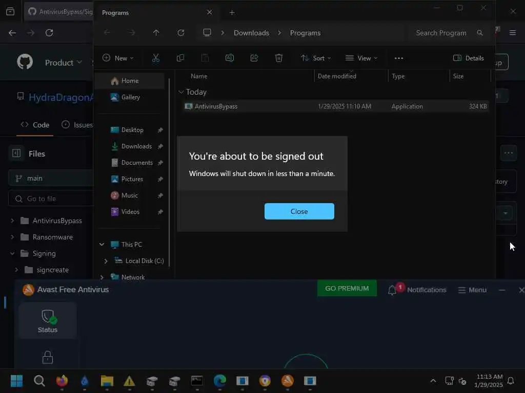Click the browser back arrow

click(12, 33)
